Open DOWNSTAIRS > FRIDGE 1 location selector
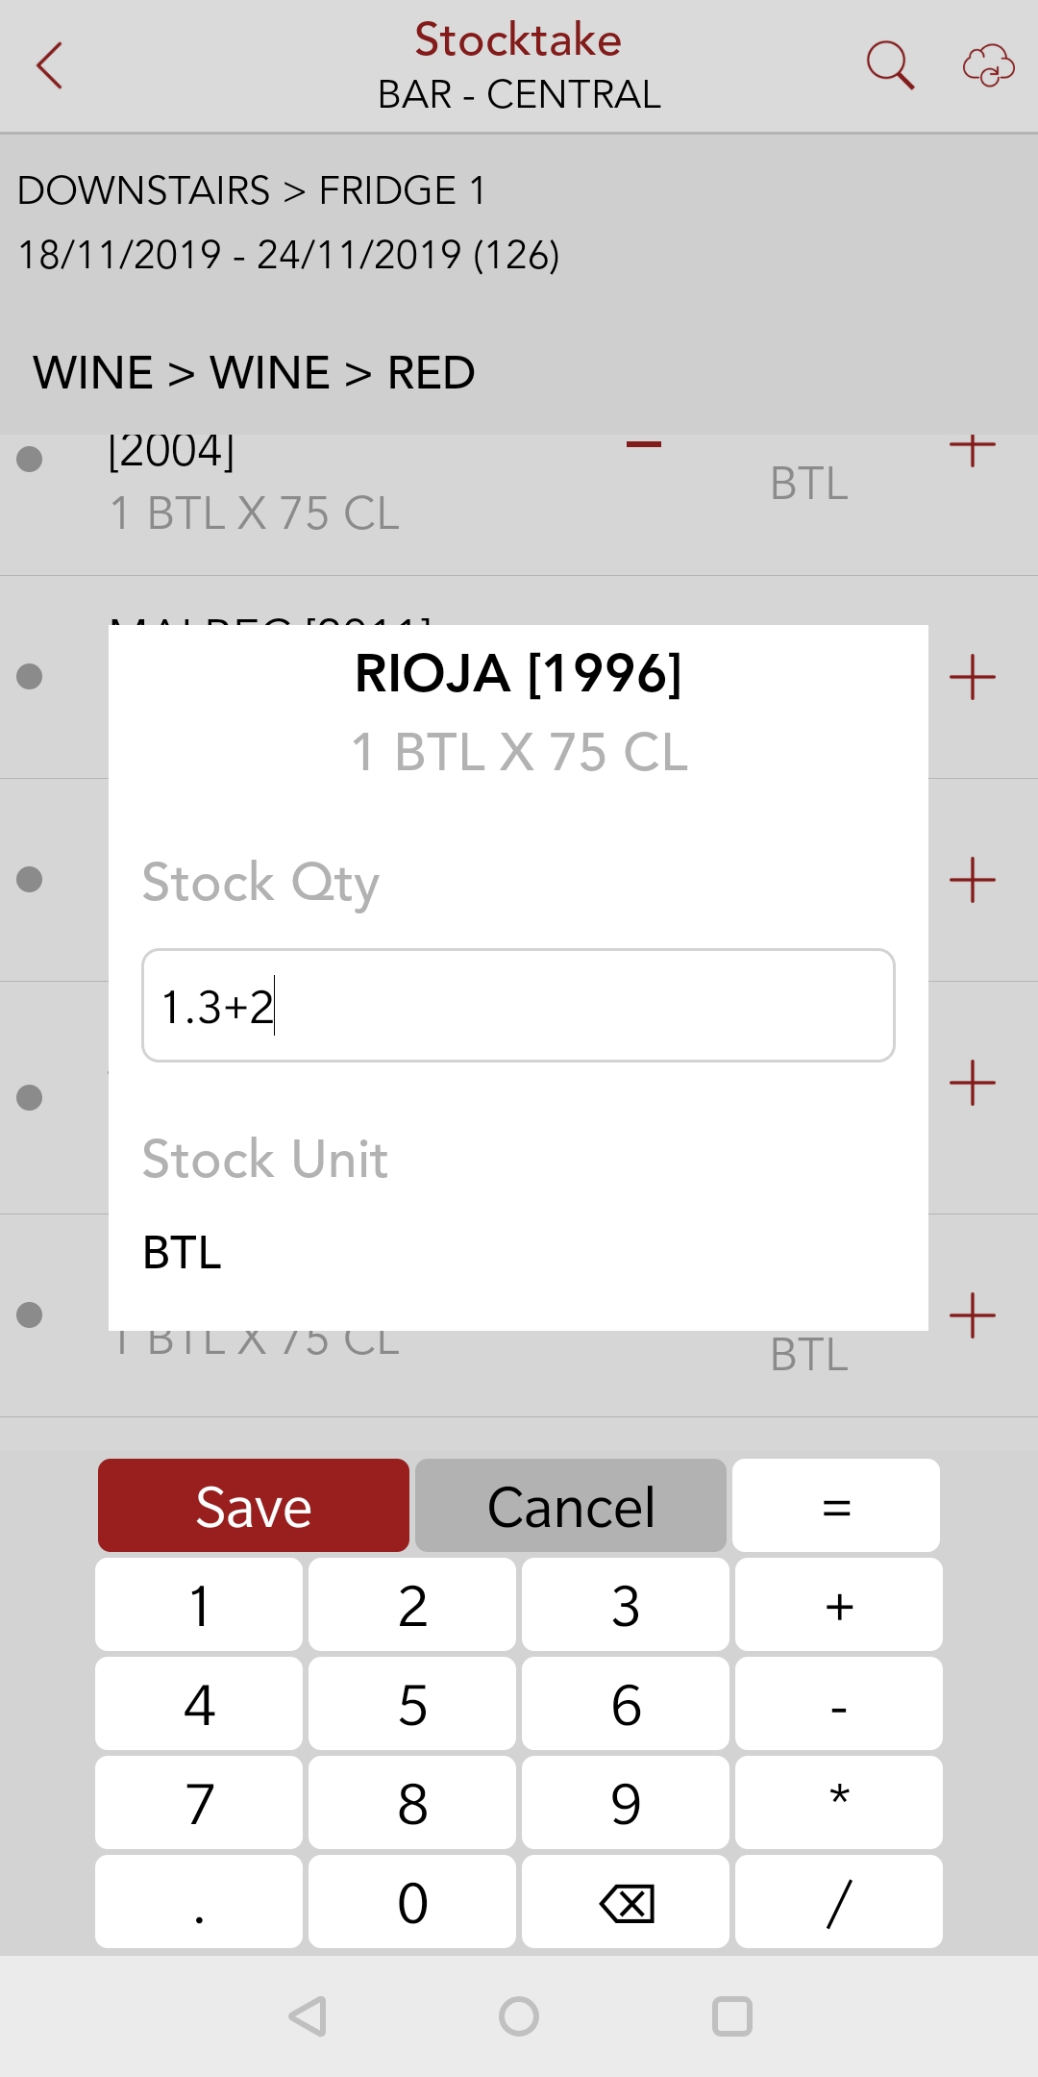This screenshot has height=2077, width=1038. point(252,190)
